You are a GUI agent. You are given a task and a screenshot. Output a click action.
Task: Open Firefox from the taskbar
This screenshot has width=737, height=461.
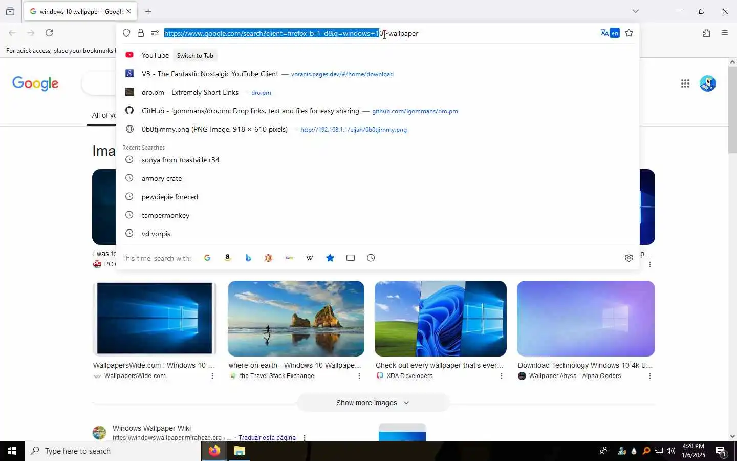coord(214,451)
